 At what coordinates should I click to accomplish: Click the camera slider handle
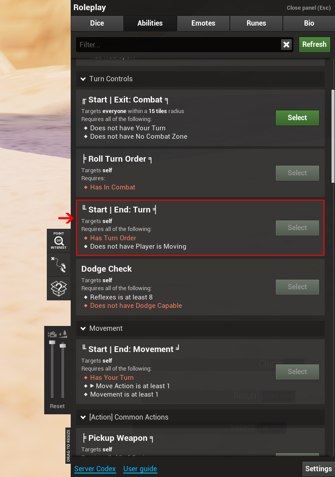pyautogui.click(x=52, y=342)
